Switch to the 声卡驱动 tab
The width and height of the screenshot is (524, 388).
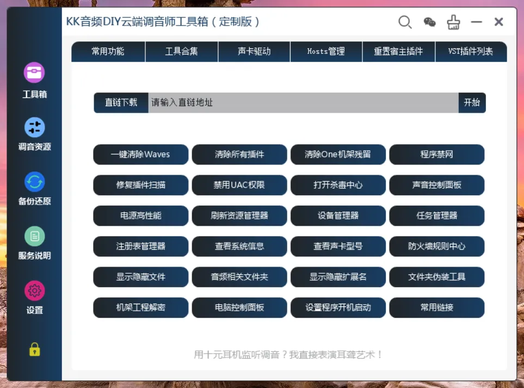254,52
